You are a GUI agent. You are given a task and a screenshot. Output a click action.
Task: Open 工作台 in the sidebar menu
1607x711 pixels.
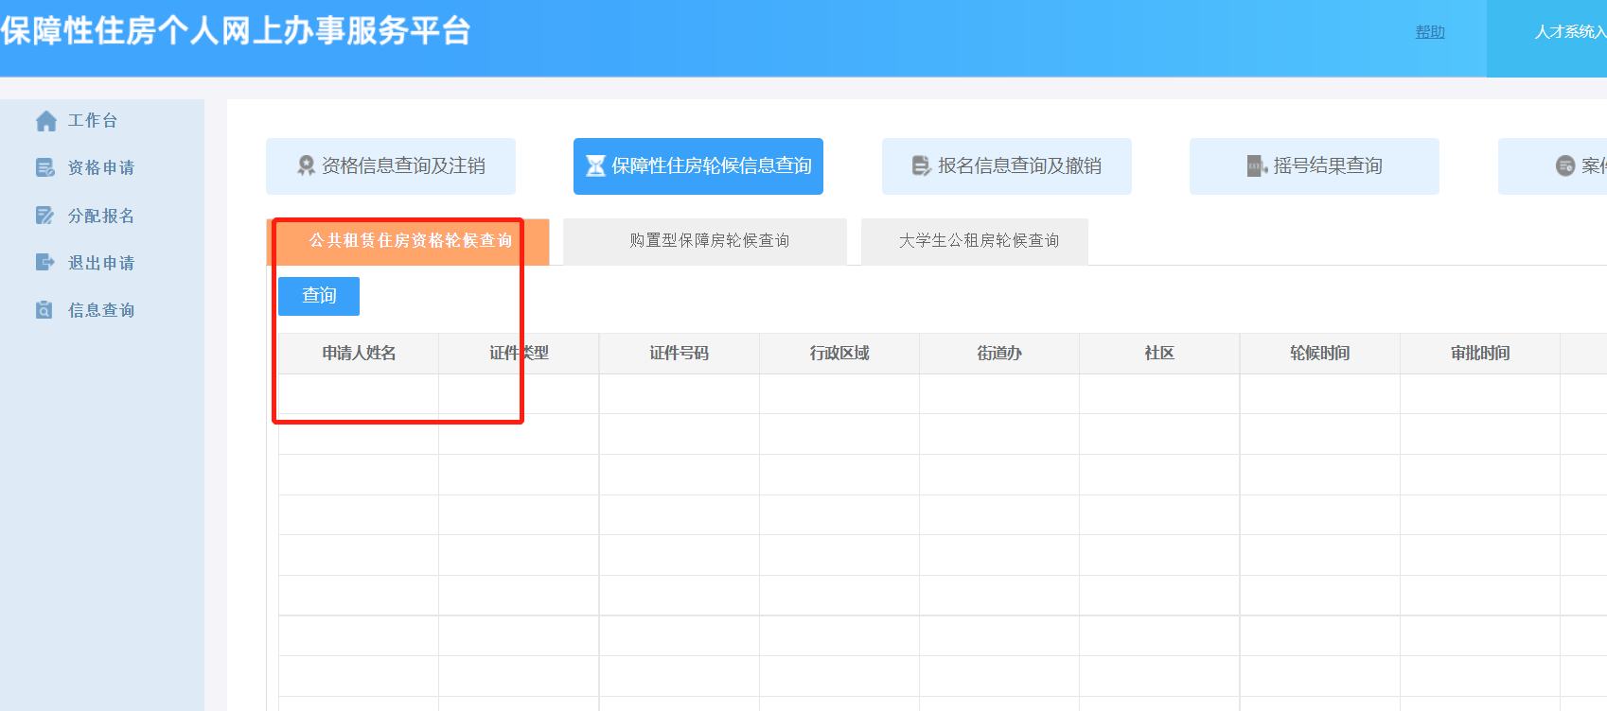pos(93,121)
